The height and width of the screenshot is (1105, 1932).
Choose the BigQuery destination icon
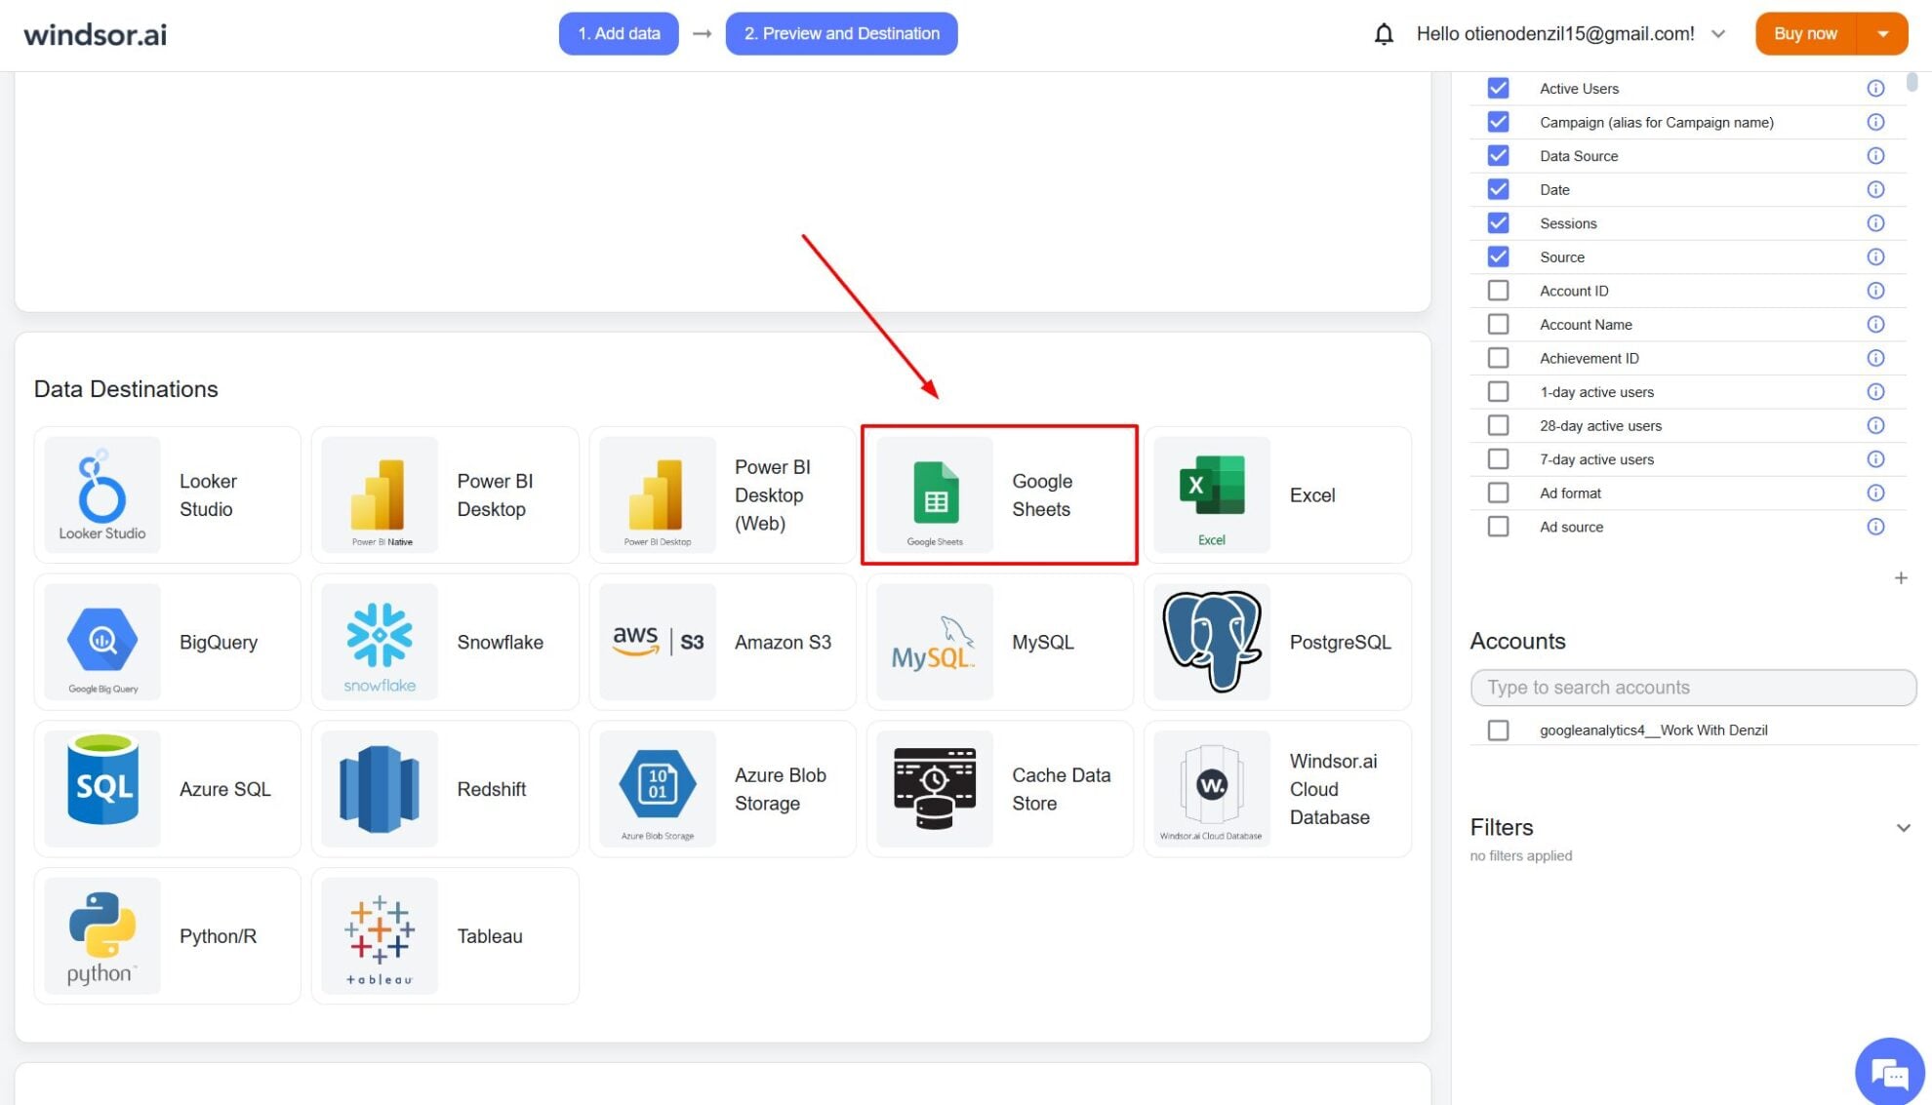101,642
